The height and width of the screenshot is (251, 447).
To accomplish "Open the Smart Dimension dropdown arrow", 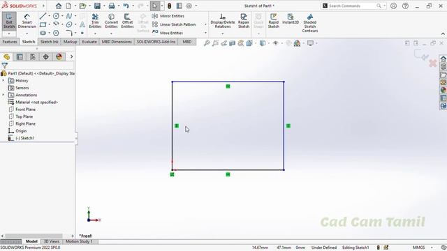I will click(27, 33).
